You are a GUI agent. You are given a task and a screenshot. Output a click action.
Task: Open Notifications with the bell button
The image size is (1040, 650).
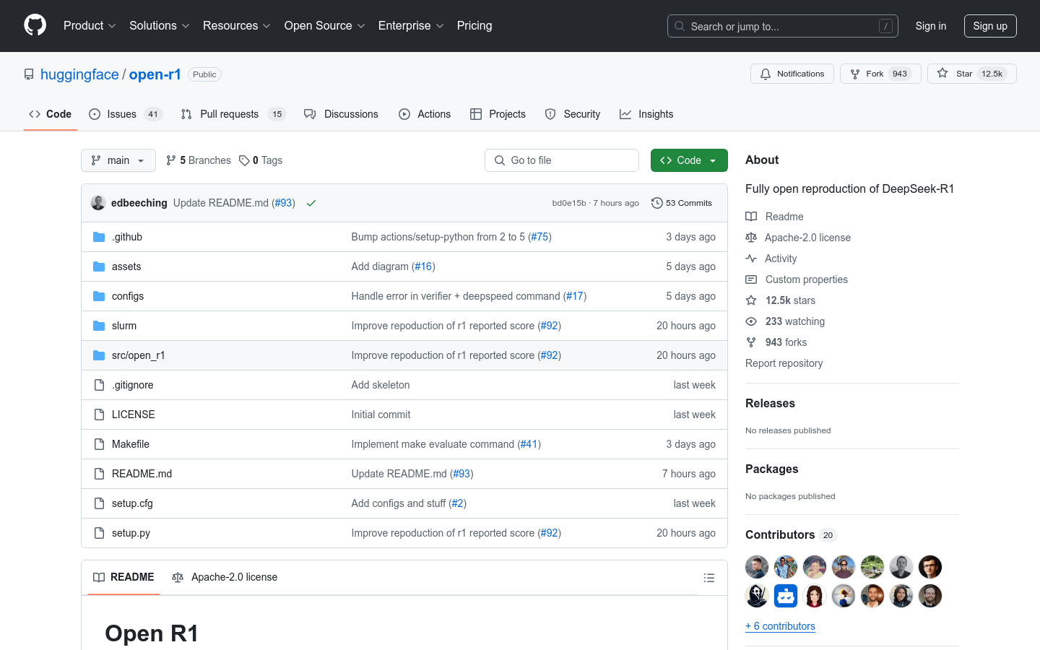[792, 74]
